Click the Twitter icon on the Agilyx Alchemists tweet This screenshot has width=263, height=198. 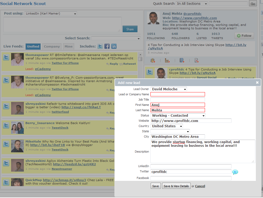tap(6, 163)
